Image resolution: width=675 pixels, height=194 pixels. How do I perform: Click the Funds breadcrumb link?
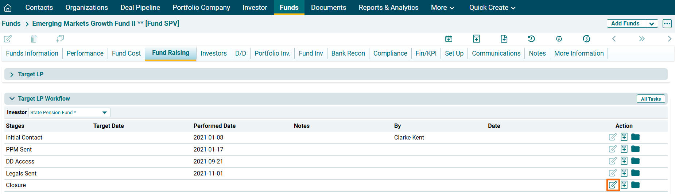point(11,24)
